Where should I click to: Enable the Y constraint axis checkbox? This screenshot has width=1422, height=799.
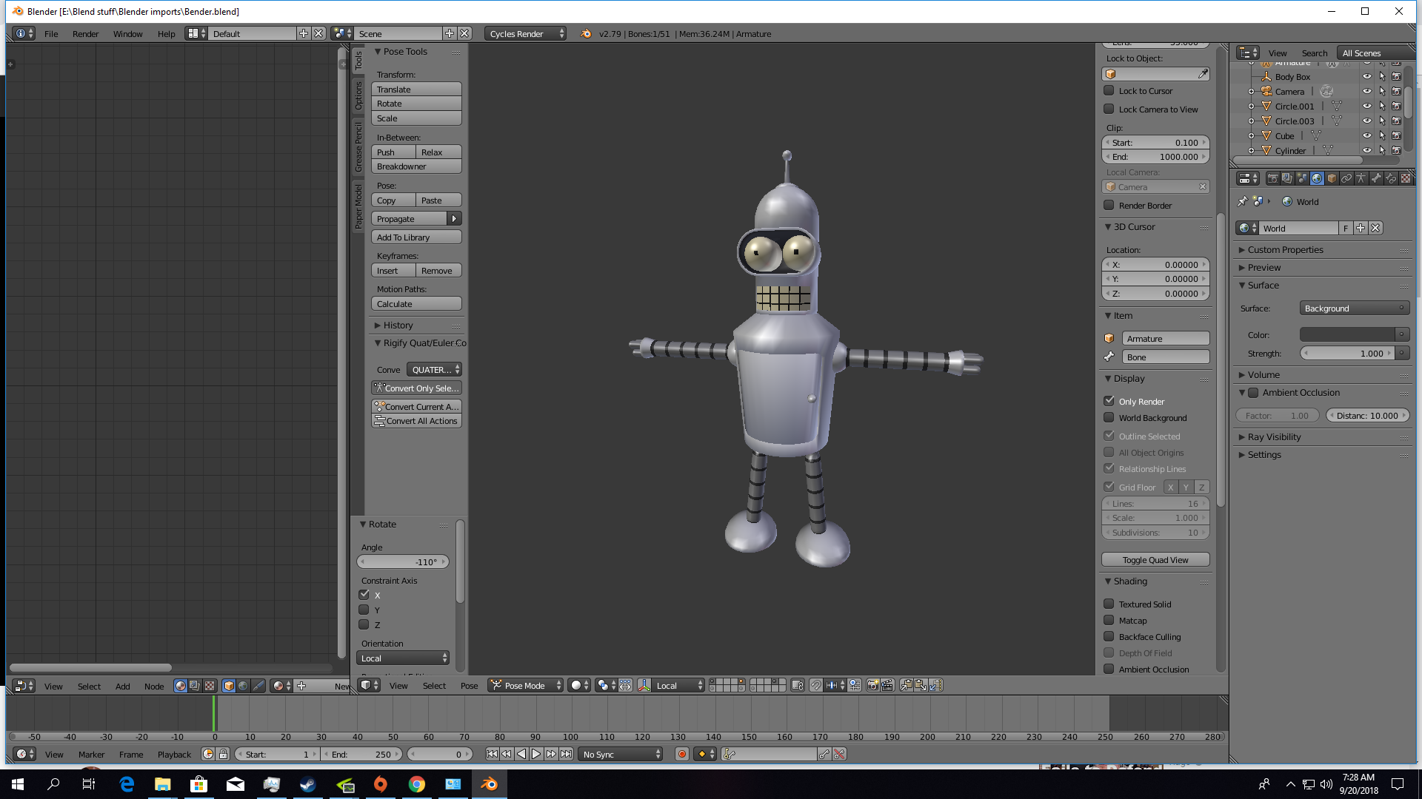pyautogui.click(x=364, y=610)
